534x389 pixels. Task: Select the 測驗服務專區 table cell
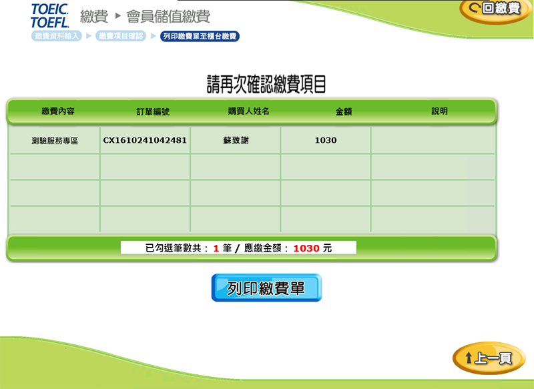click(x=55, y=141)
